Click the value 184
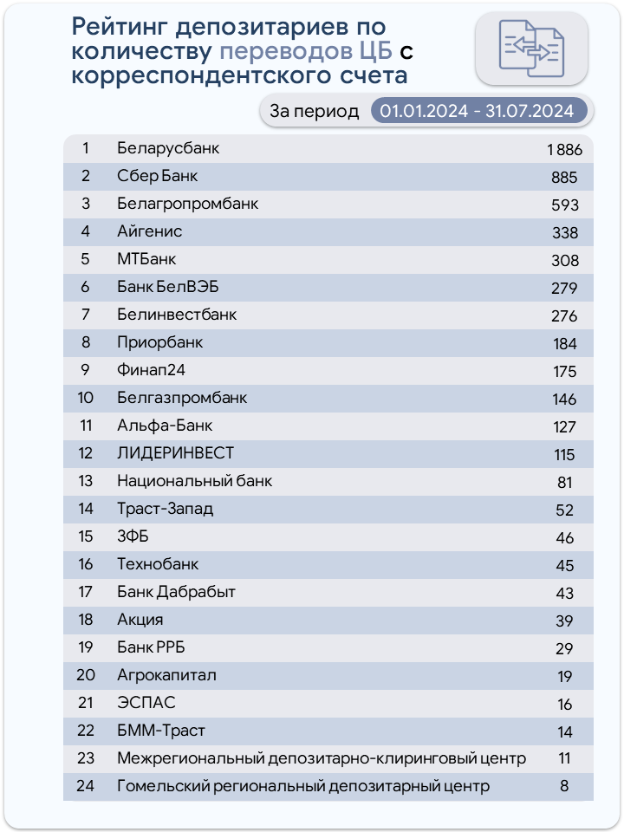The width and height of the screenshot is (624, 832). coord(564,344)
